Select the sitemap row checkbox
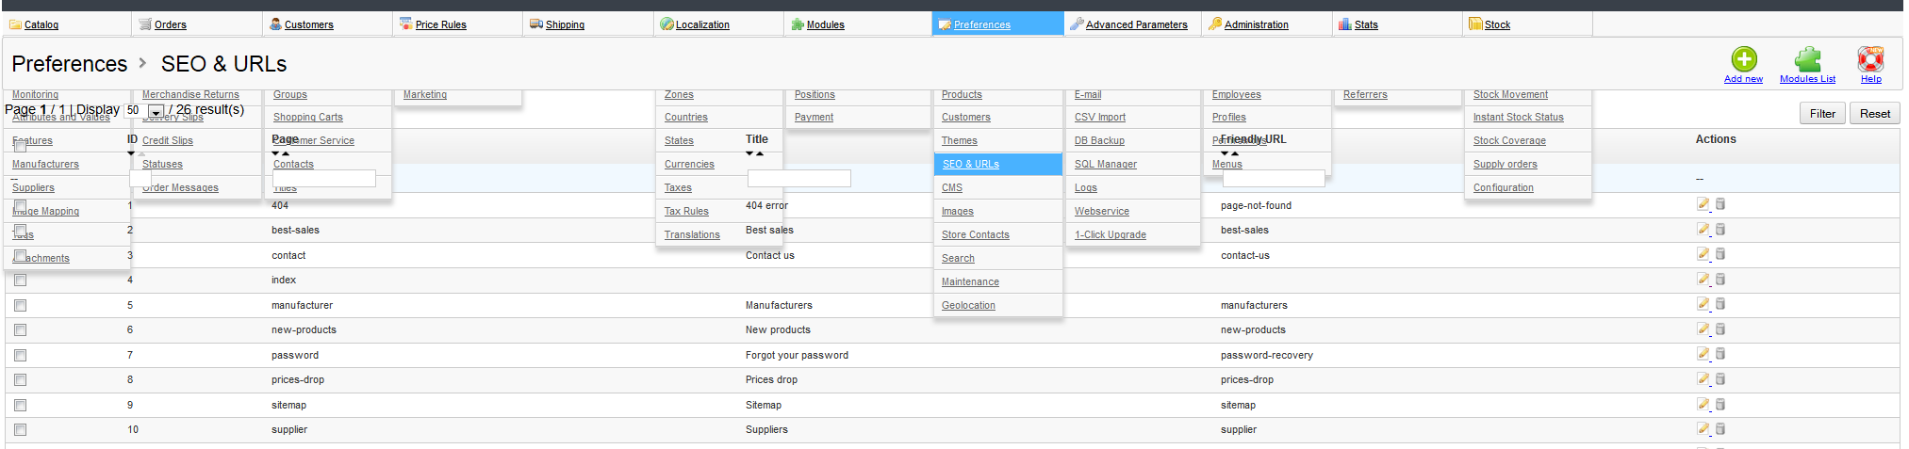 (21, 405)
